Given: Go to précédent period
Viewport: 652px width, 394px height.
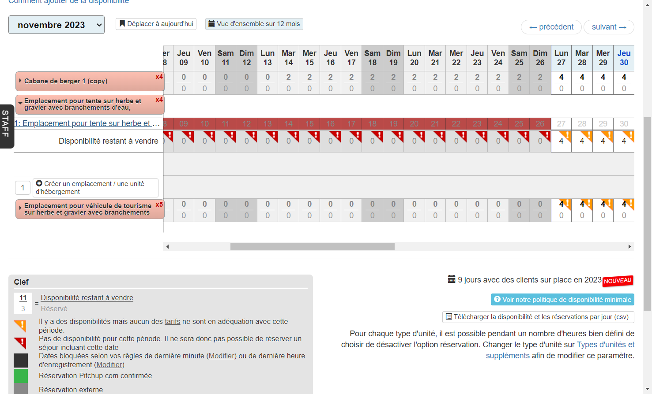Looking at the screenshot, I should click(551, 27).
